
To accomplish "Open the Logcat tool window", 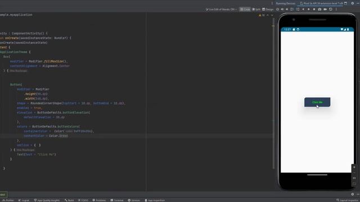I will [x=24, y=200].
